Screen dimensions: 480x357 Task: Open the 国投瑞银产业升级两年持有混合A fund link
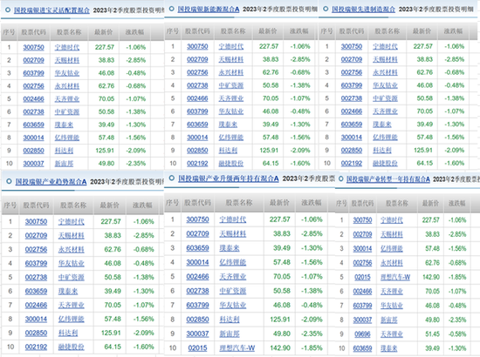point(229,178)
